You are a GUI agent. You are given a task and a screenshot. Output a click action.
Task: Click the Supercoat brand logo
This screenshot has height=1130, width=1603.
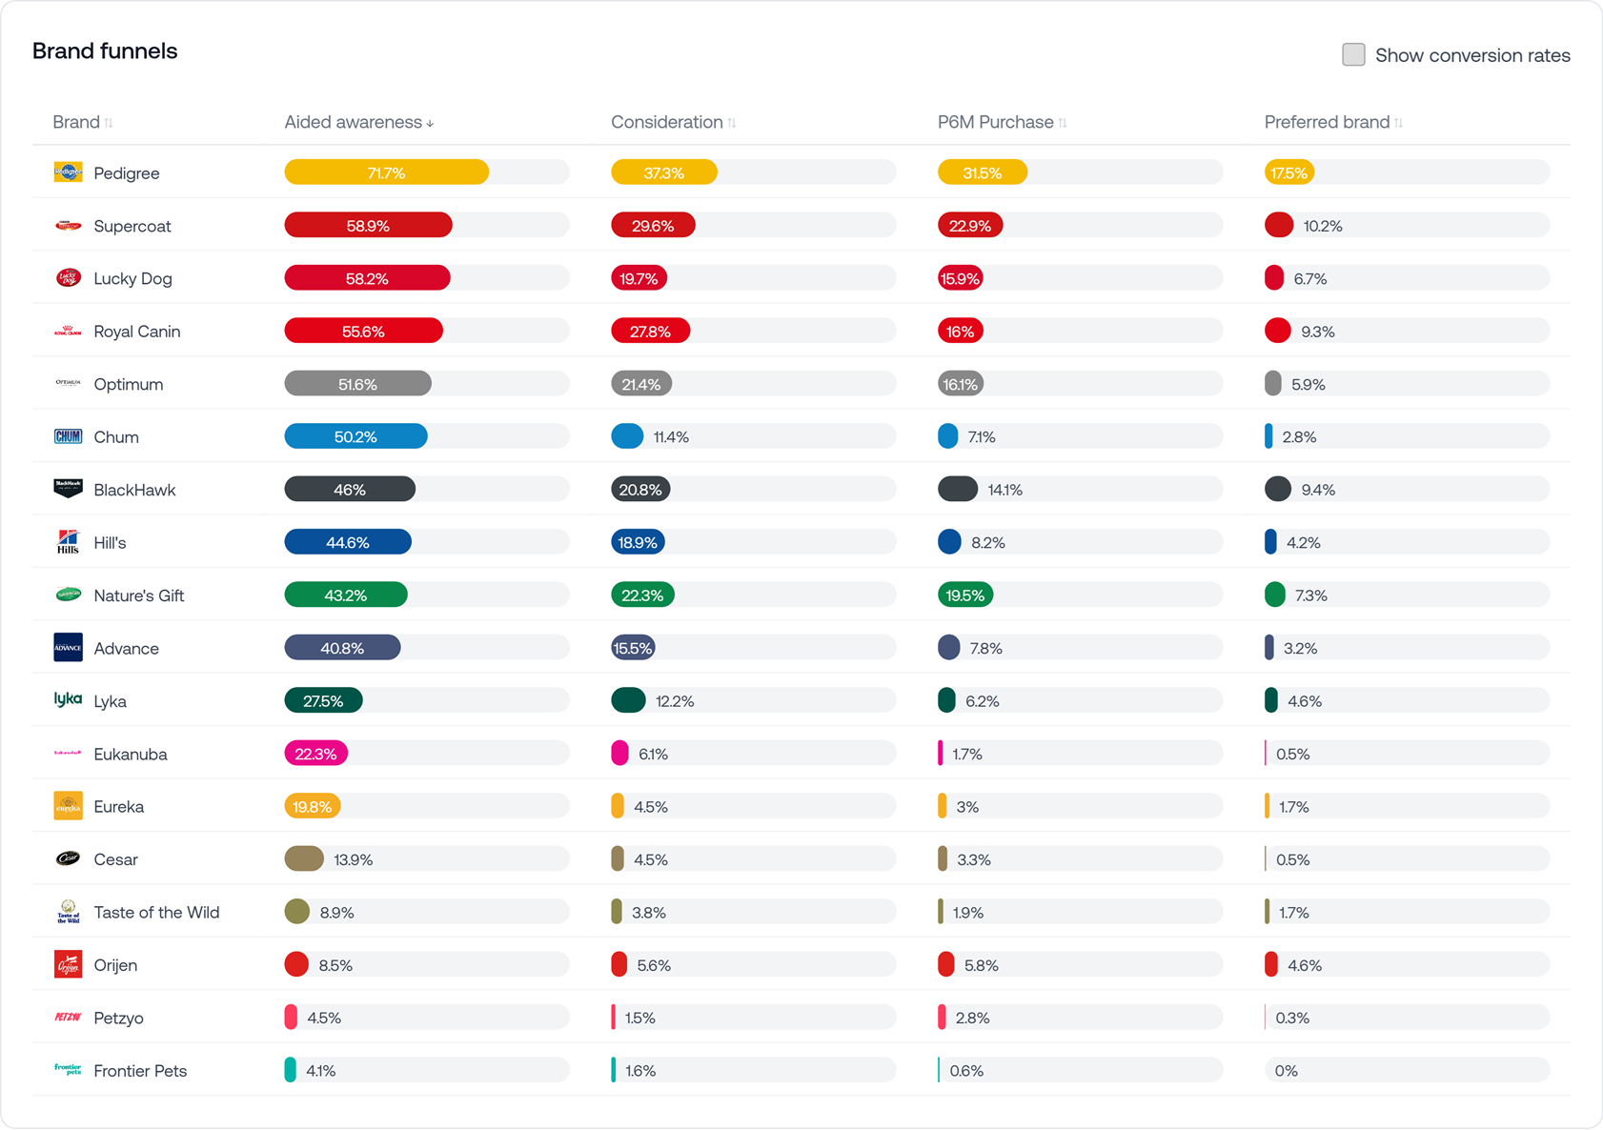coord(68,225)
